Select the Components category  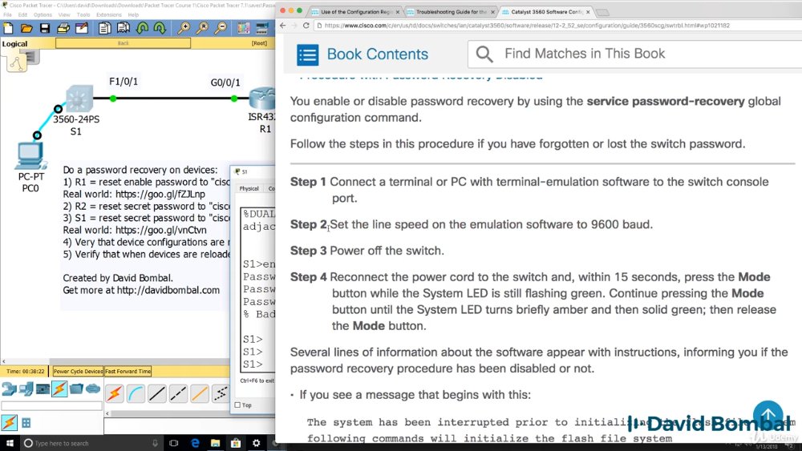pyautogui.click(x=43, y=389)
